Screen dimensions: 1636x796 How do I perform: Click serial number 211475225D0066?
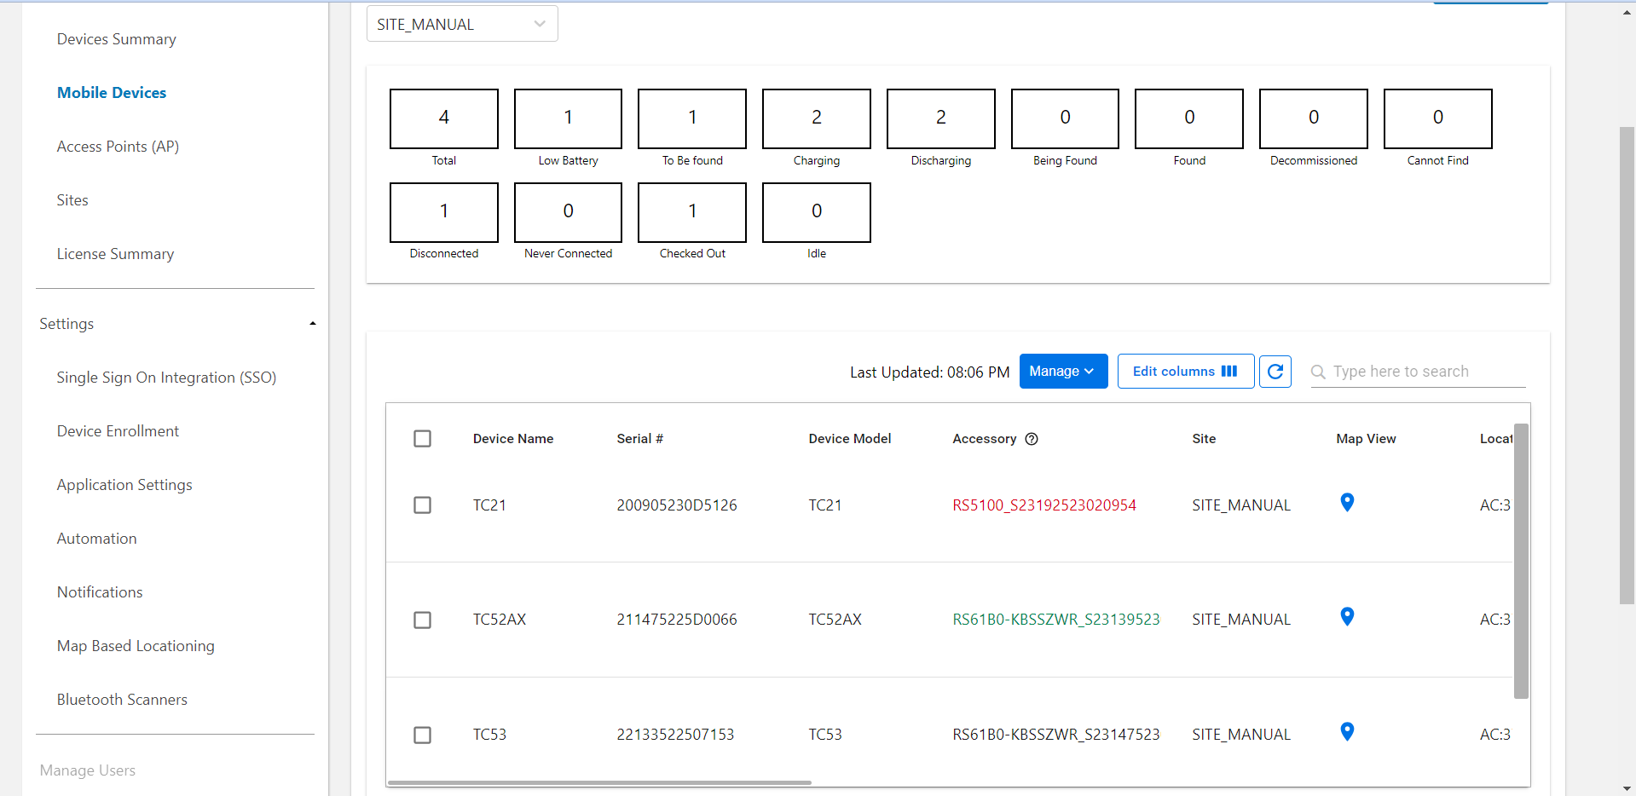(677, 620)
